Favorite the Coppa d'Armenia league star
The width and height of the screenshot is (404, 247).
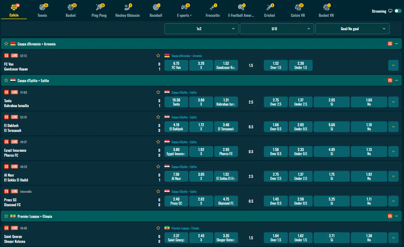6,44
